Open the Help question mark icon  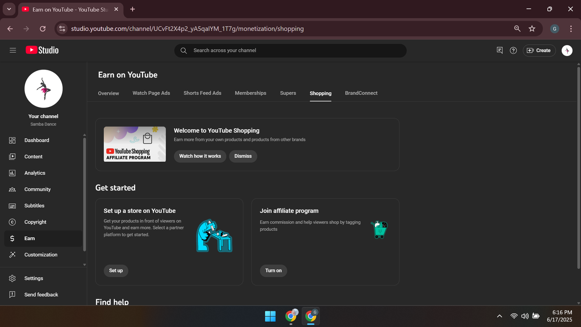tap(513, 51)
